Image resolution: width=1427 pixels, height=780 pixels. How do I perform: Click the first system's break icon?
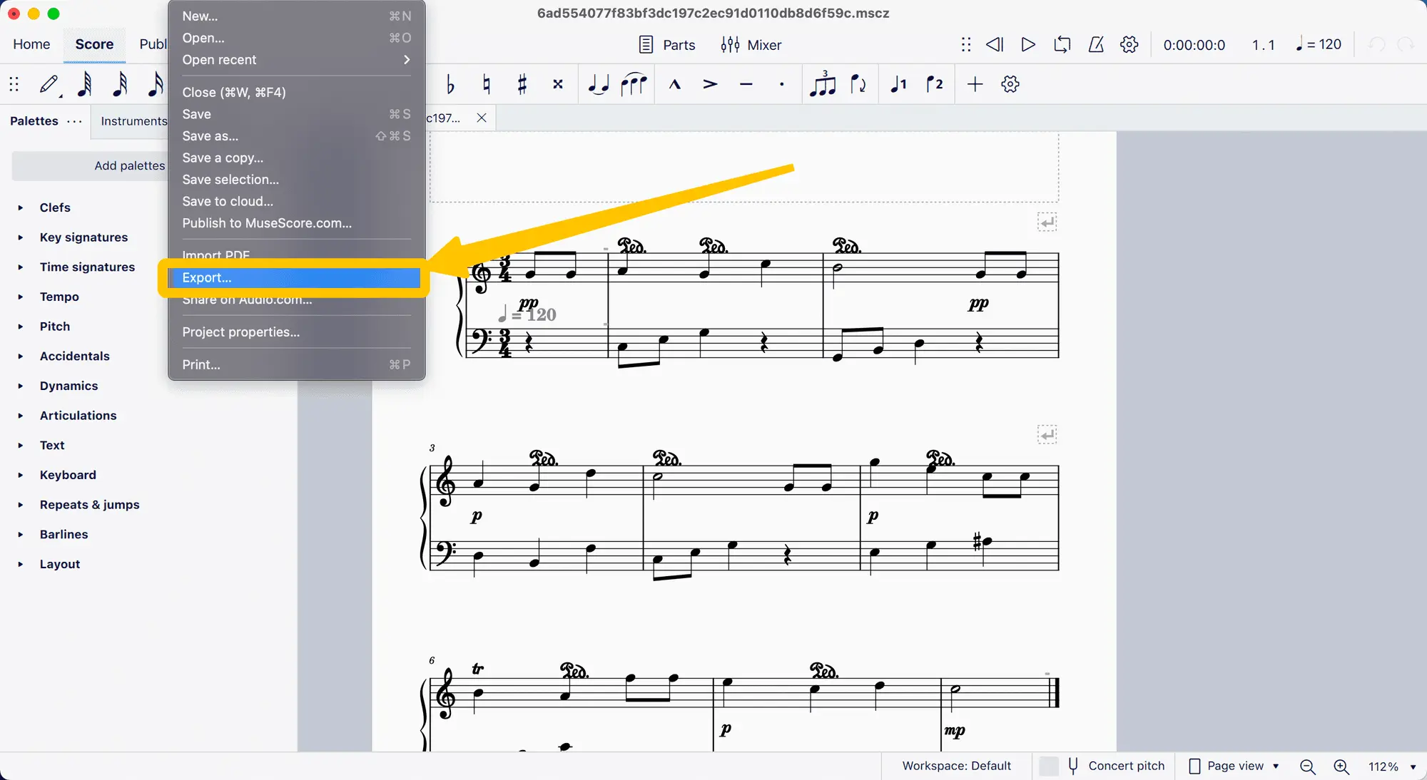[1047, 222]
